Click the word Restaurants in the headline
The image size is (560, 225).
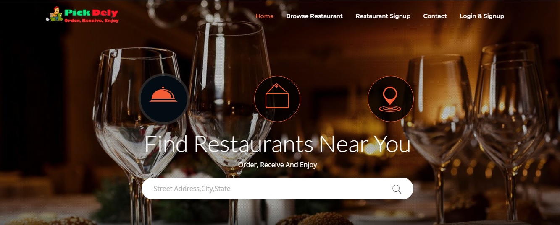tap(253, 144)
